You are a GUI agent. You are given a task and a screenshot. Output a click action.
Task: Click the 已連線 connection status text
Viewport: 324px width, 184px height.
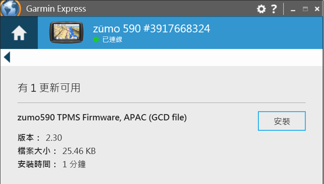(x=112, y=39)
